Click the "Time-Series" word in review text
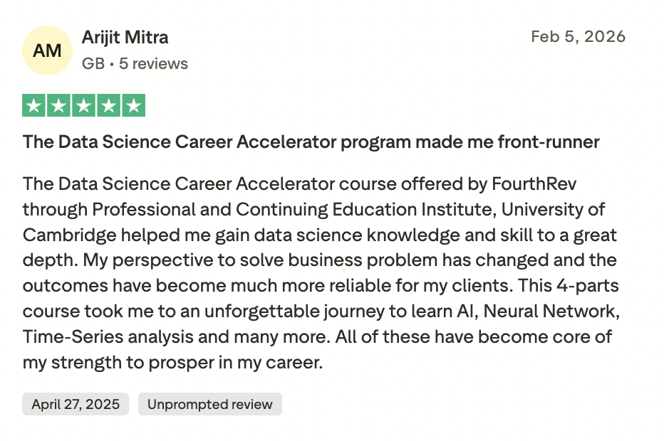Image resolution: width=664 pixels, height=441 pixels. point(64,336)
